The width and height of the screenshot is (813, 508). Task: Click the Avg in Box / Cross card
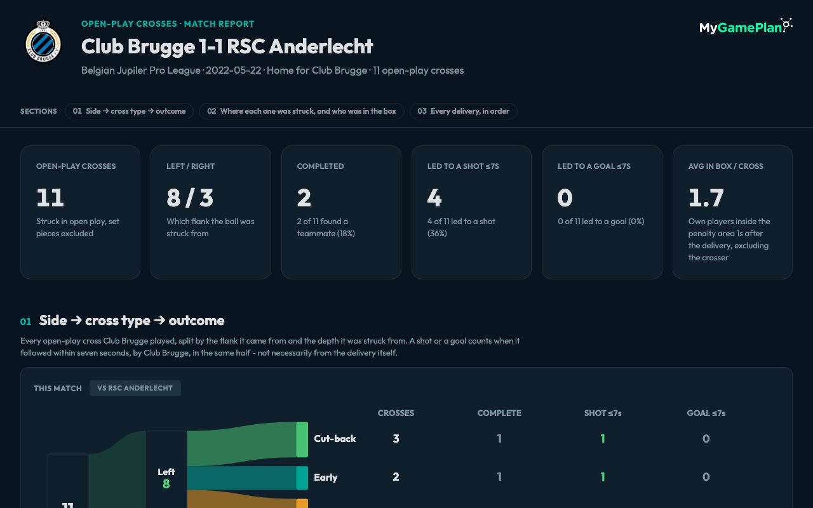[x=732, y=212]
